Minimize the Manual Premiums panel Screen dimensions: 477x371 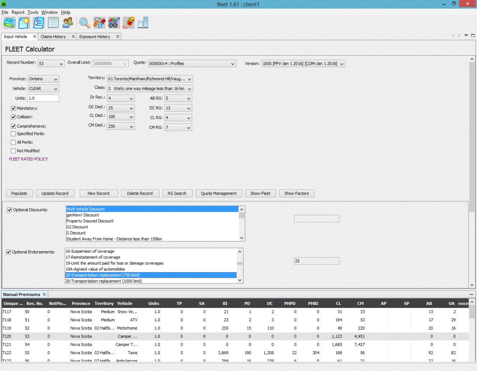tap(471, 294)
